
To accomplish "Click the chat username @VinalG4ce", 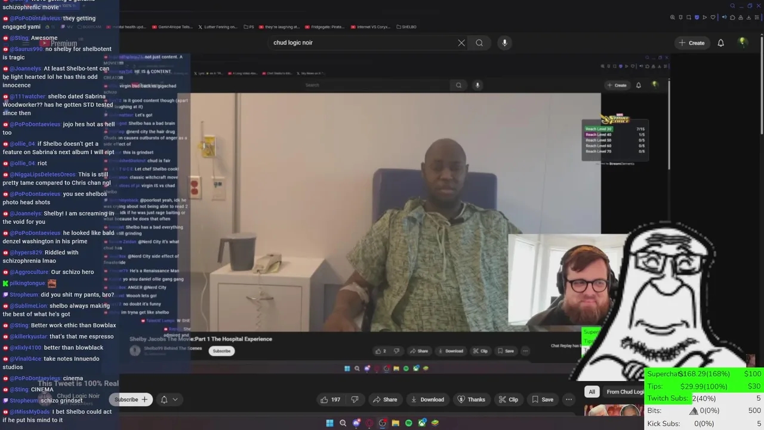I will (25, 359).
